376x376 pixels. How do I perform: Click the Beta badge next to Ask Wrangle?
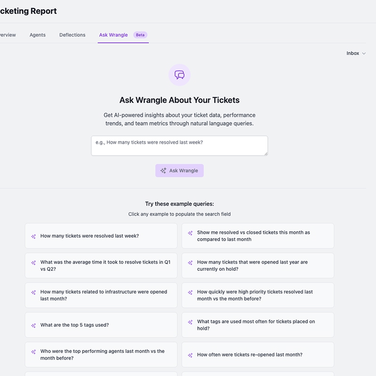point(140,35)
